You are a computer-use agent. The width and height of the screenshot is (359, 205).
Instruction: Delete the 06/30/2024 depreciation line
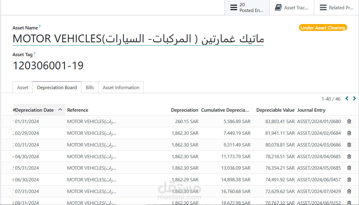click(x=349, y=179)
